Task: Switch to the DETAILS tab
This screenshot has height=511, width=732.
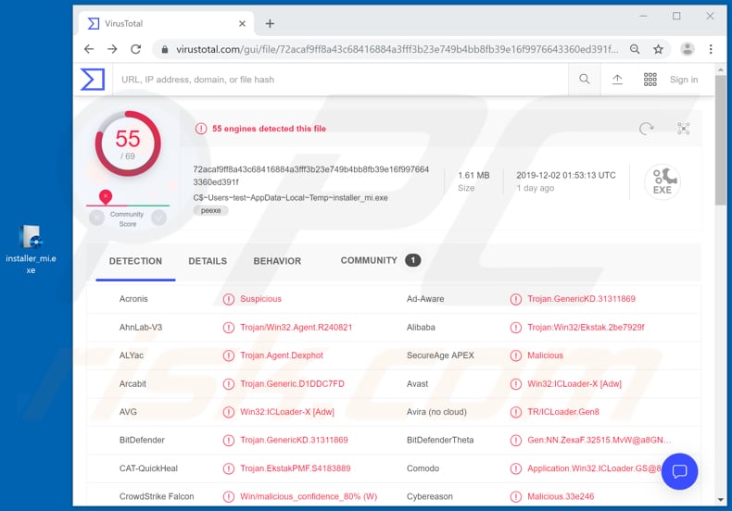Action: 208,261
